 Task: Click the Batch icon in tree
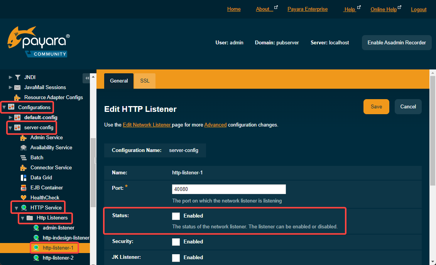coord(24,158)
